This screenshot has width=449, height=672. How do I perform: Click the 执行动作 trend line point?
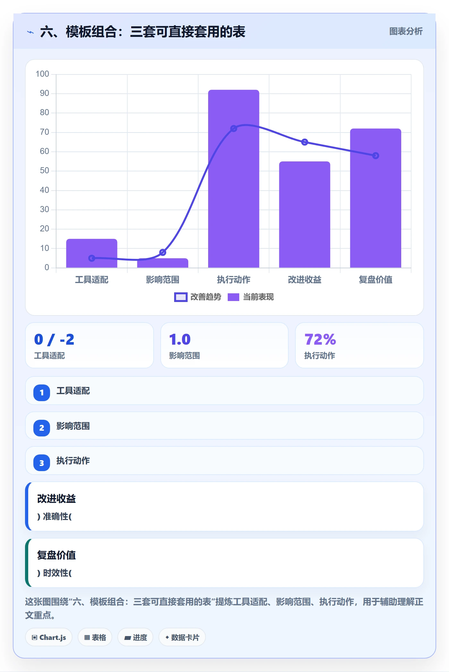tap(233, 129)
